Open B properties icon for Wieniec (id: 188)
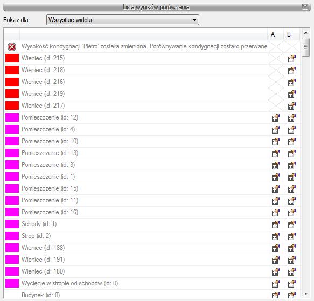 pos(292,248)
